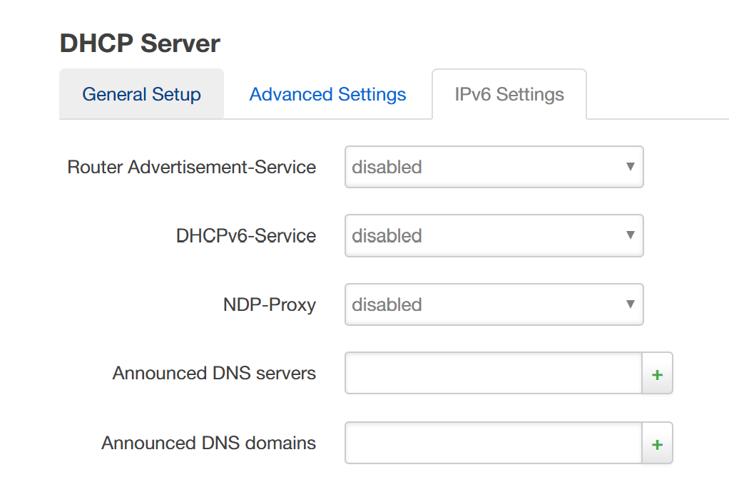
Task: Switch to the General Setup tab
Action: pos(141,94)
